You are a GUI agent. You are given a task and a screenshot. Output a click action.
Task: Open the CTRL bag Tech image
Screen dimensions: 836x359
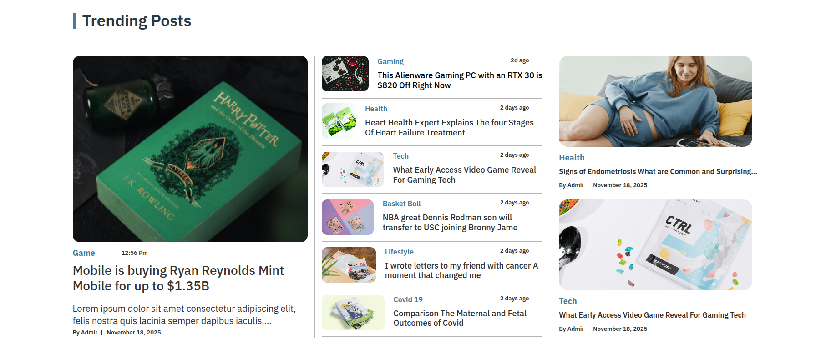655,245
